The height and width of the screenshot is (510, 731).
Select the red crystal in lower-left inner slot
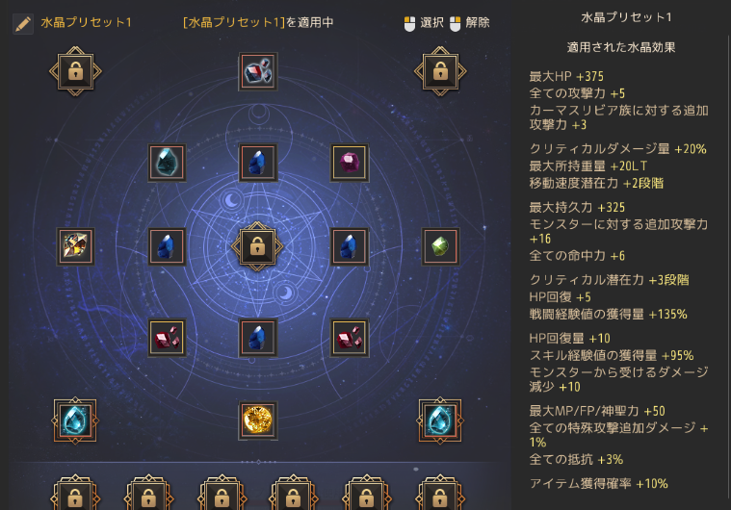click(x=167, y=338)
